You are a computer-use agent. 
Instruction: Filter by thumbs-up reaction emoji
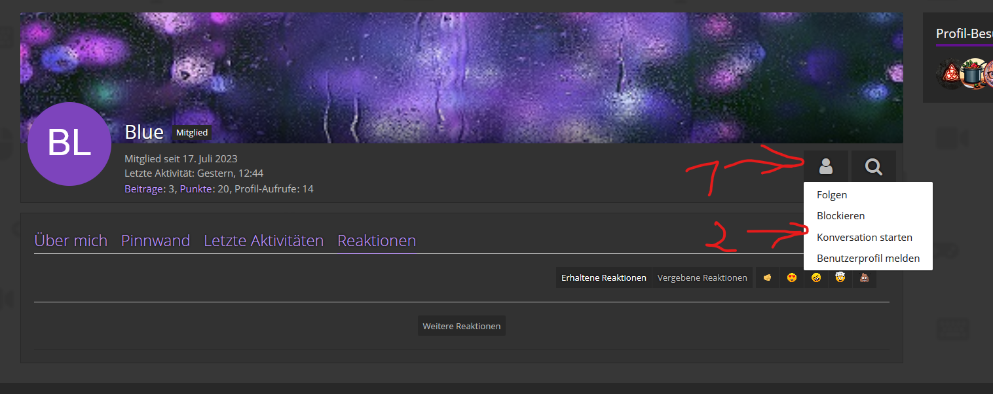(x=767, y=278)
